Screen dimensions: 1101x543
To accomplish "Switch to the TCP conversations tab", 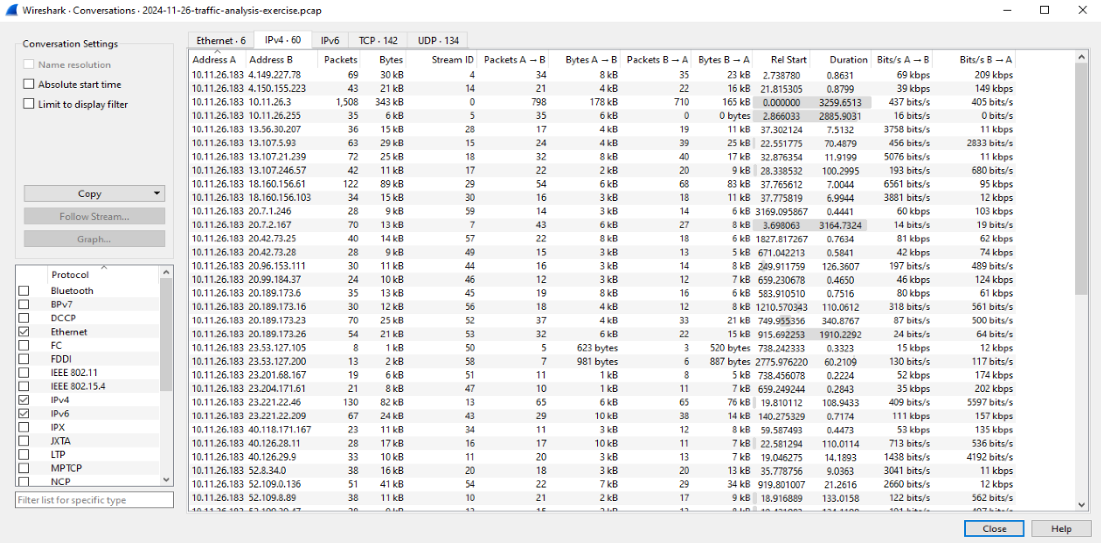I will coord(377,40).
